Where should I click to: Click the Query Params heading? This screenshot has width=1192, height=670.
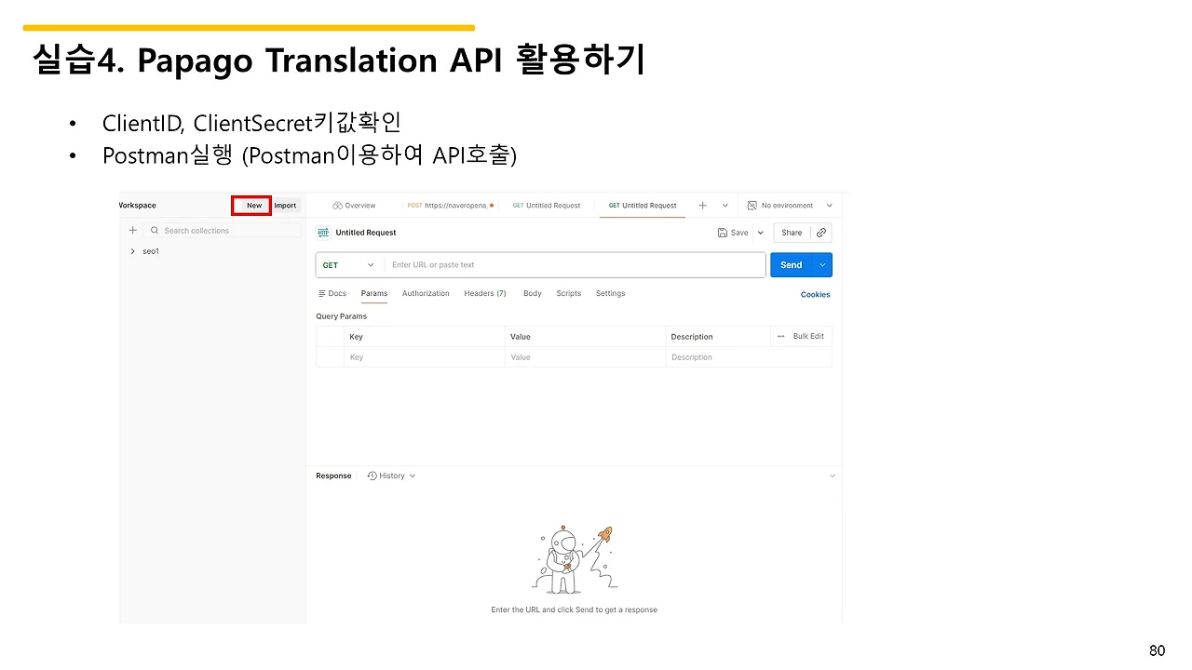tap(342, 316)
